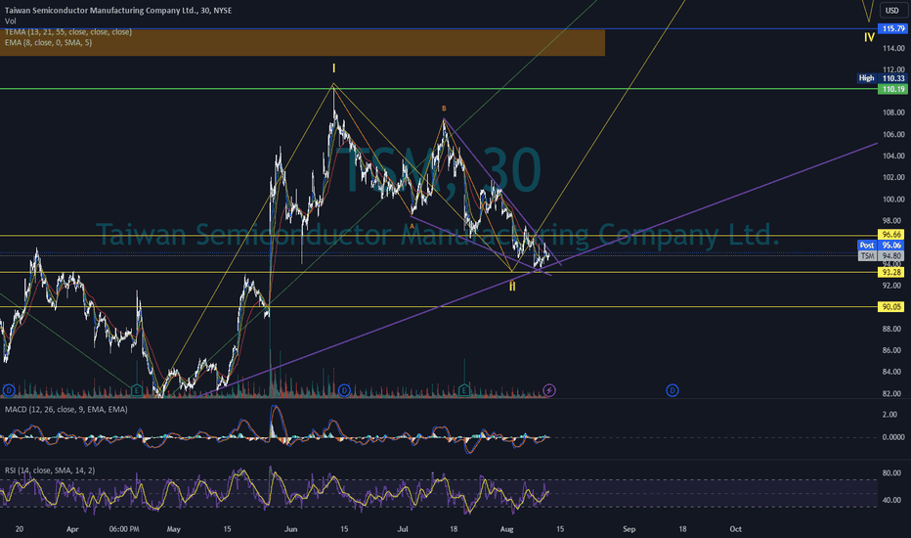Select the Vol indicator legend
Screen dimensions: 911x538
(11, 21)
